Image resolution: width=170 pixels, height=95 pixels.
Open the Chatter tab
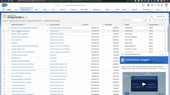(117, 9)
